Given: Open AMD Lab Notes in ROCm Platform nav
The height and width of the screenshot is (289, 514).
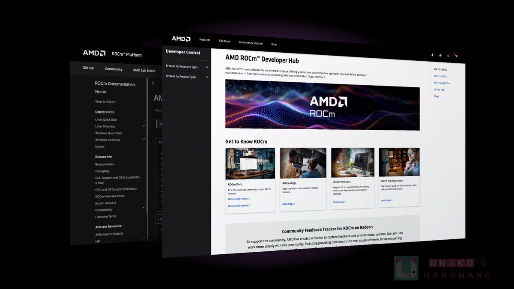Looking at the screenshot, I should coord(144,70).
